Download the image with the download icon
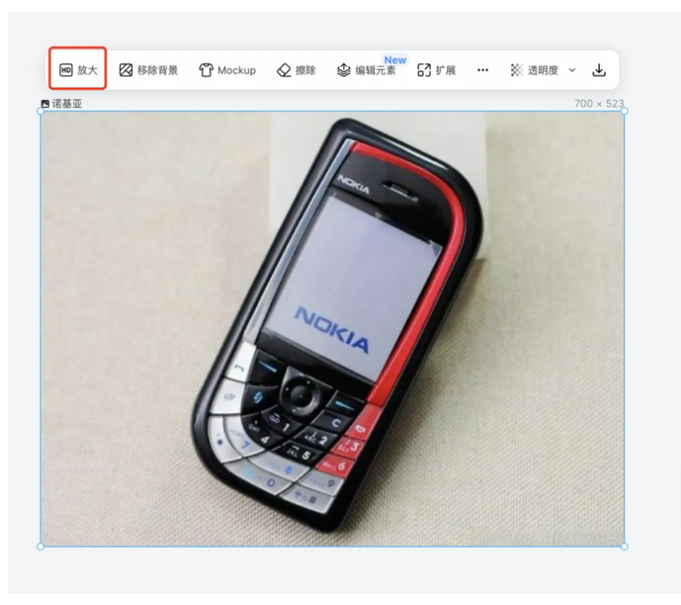 tap(599, 70)
